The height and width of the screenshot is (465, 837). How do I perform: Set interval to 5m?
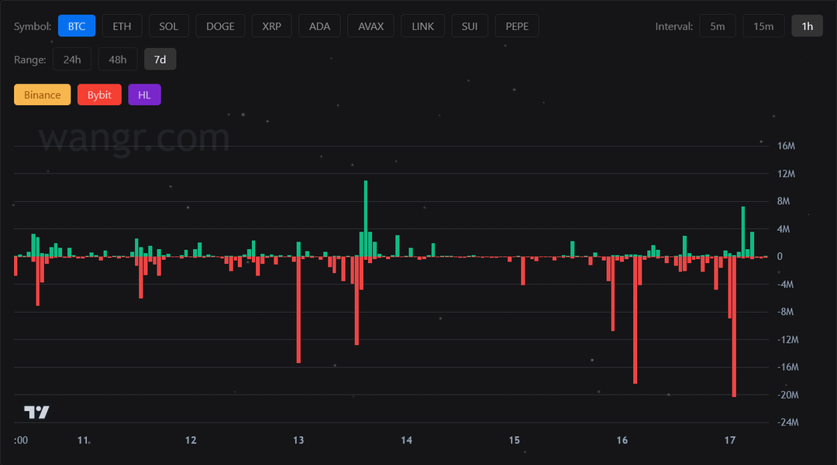[717, 26]
